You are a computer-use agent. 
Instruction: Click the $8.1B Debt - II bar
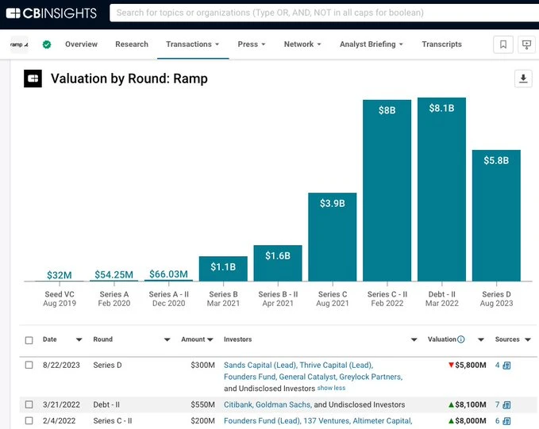pos(441,190)
